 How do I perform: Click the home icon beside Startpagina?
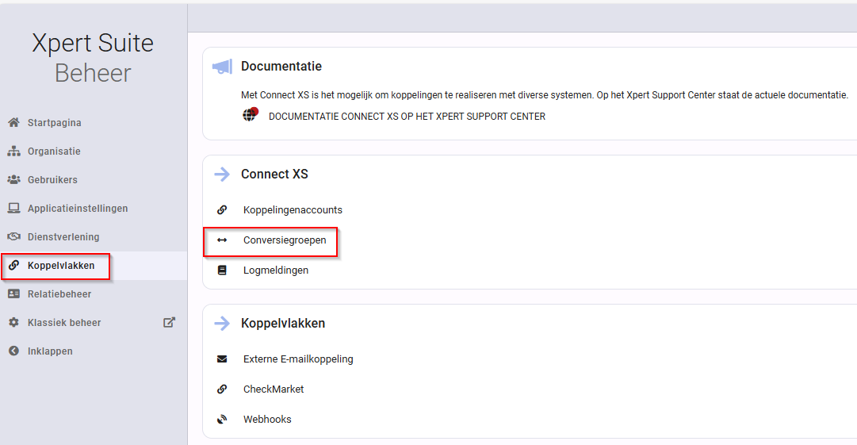(x=13, y=122)
